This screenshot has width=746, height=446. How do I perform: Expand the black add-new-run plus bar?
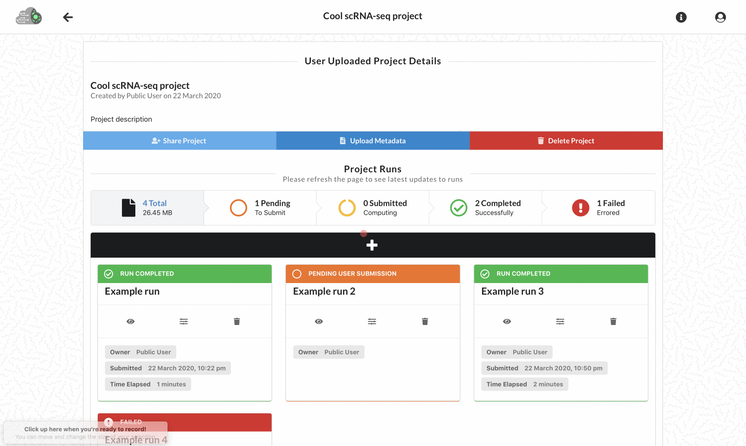pos(372,245)
